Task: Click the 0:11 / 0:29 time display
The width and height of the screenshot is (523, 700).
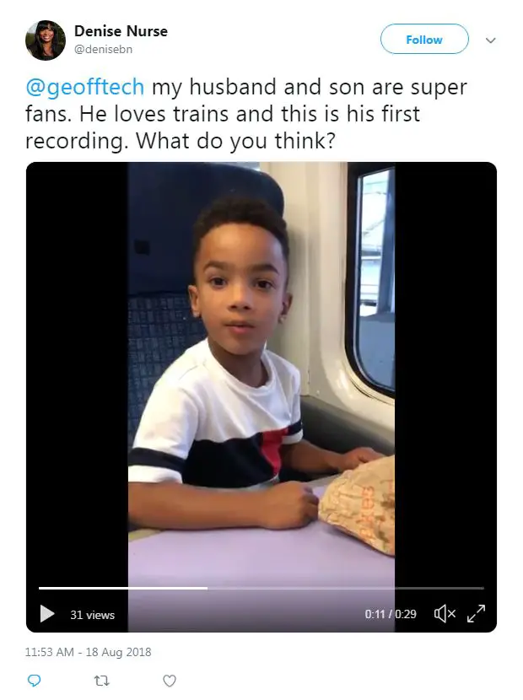Action: (x=391, y=614)
